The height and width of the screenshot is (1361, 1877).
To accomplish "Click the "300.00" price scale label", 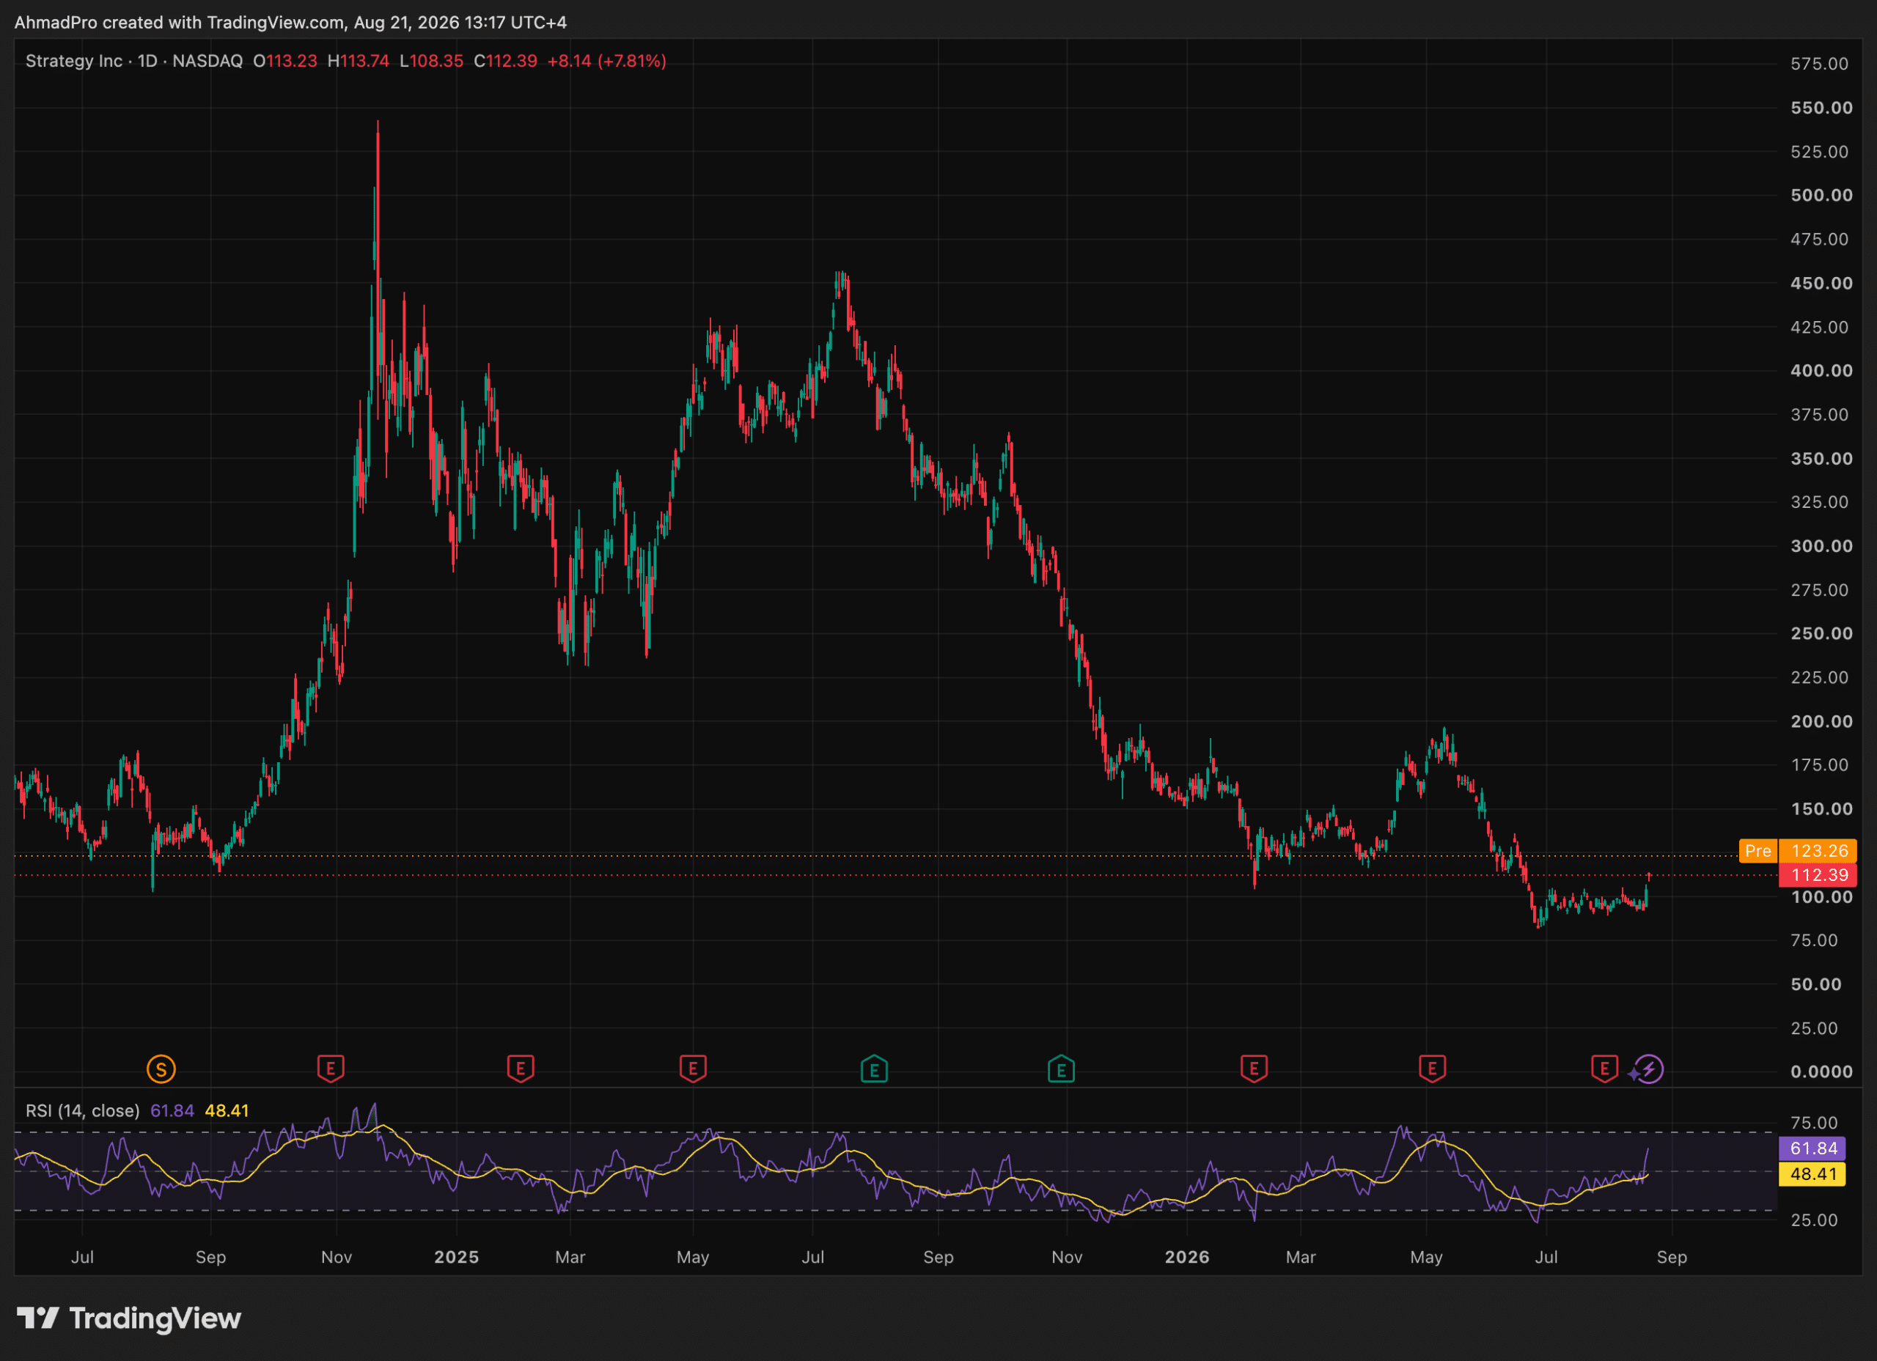I will click(x=1821, y=546).
